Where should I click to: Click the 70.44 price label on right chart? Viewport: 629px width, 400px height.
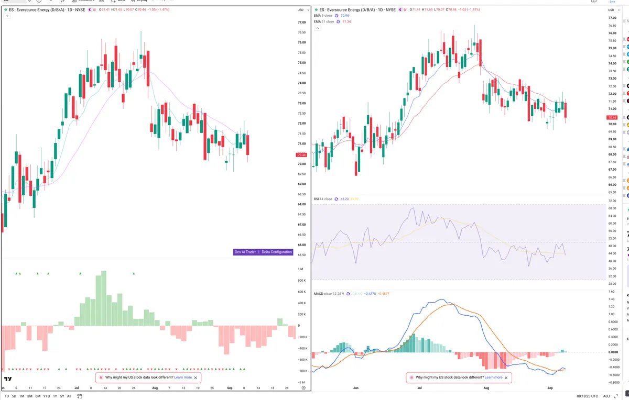[x=612, y=118]
